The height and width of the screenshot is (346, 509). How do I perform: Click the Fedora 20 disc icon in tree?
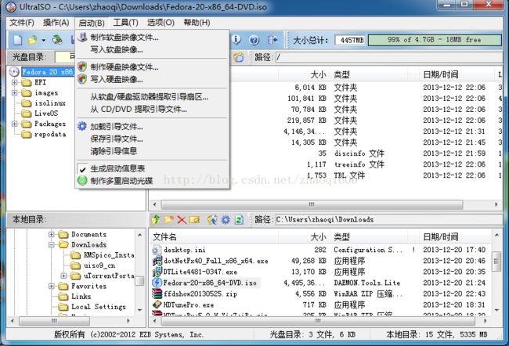[x=14, y=72]
